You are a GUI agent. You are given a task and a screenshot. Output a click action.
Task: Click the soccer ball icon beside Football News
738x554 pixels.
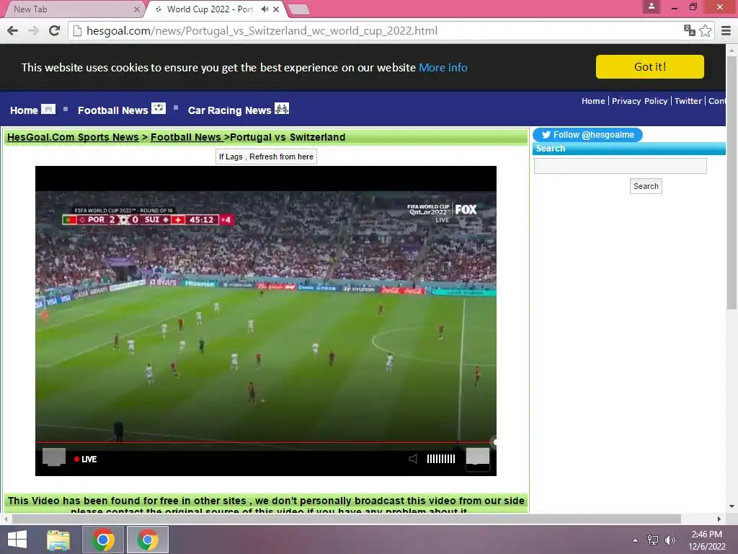(159, 108)
